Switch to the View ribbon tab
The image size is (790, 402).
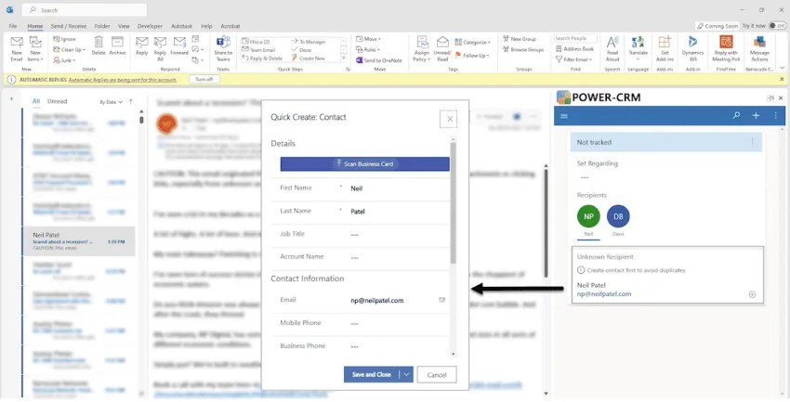[x=124, y=26]
